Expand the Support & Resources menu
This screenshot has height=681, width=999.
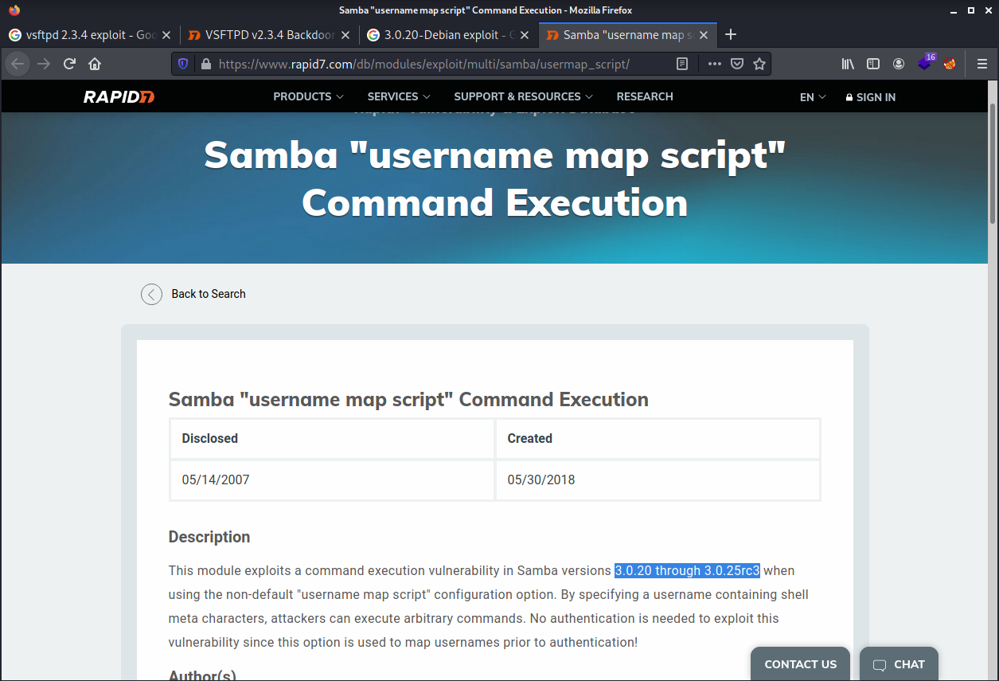[x=523, y=96]
